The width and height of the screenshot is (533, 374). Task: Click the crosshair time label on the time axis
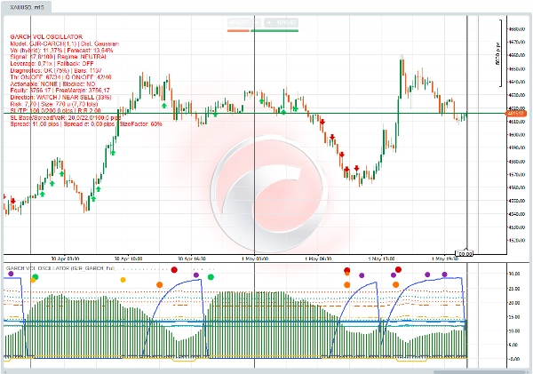click(465, 253)
